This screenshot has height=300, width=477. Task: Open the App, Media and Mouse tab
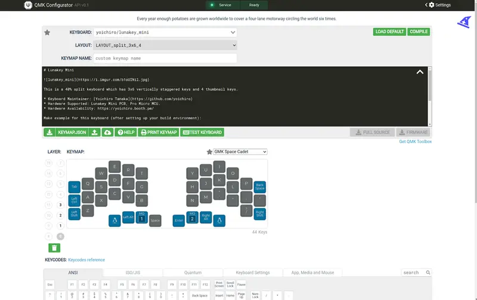[312, 273]
